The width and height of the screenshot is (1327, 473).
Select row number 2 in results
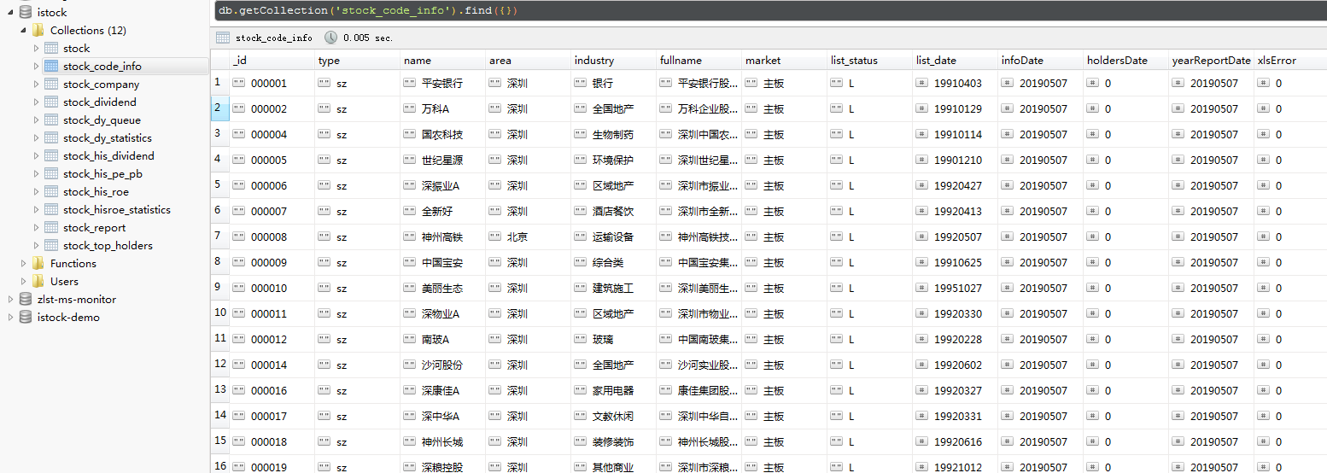(219, 108)
